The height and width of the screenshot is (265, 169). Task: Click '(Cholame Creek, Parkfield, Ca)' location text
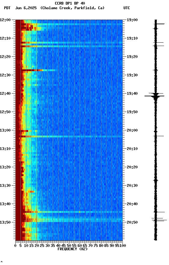point(72,8)
